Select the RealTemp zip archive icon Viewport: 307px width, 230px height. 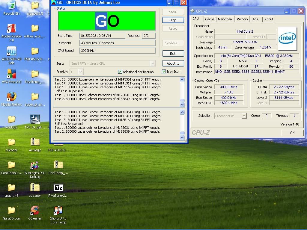point(58,165)
